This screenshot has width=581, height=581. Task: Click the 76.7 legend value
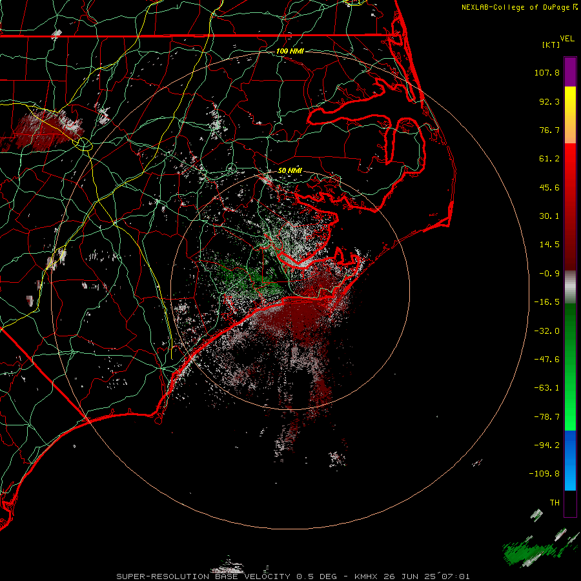549,130
